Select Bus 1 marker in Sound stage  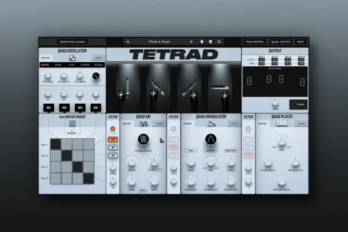tap(249, 81)
